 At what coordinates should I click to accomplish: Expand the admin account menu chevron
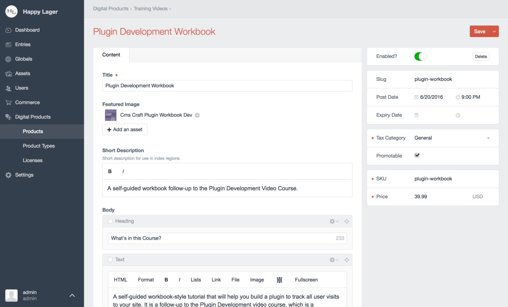(x=72, y=296)
